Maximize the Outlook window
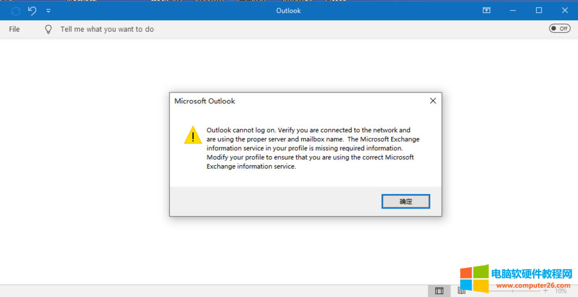This screenshot has width=578, height=297. coord(539,10)
